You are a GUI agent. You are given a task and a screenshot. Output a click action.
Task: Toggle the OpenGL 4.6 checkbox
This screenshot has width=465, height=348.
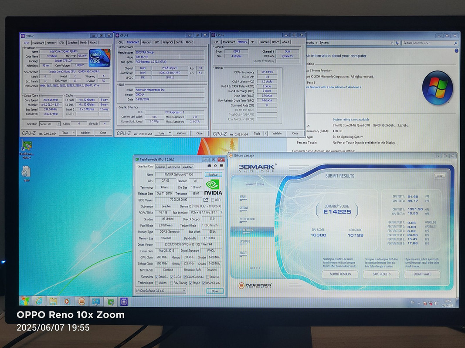coord(204,283)
